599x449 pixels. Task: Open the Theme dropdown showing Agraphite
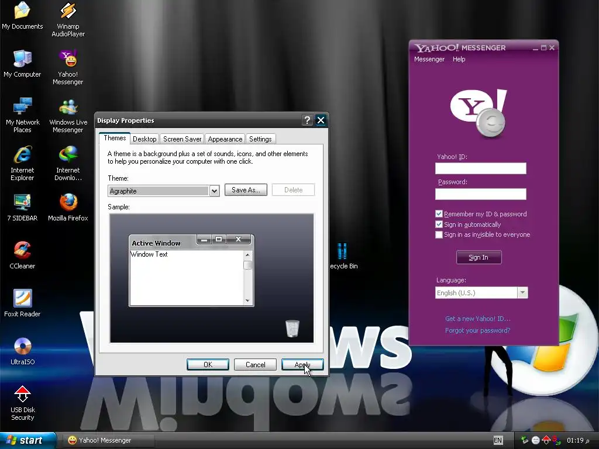(x=164, y=191)
